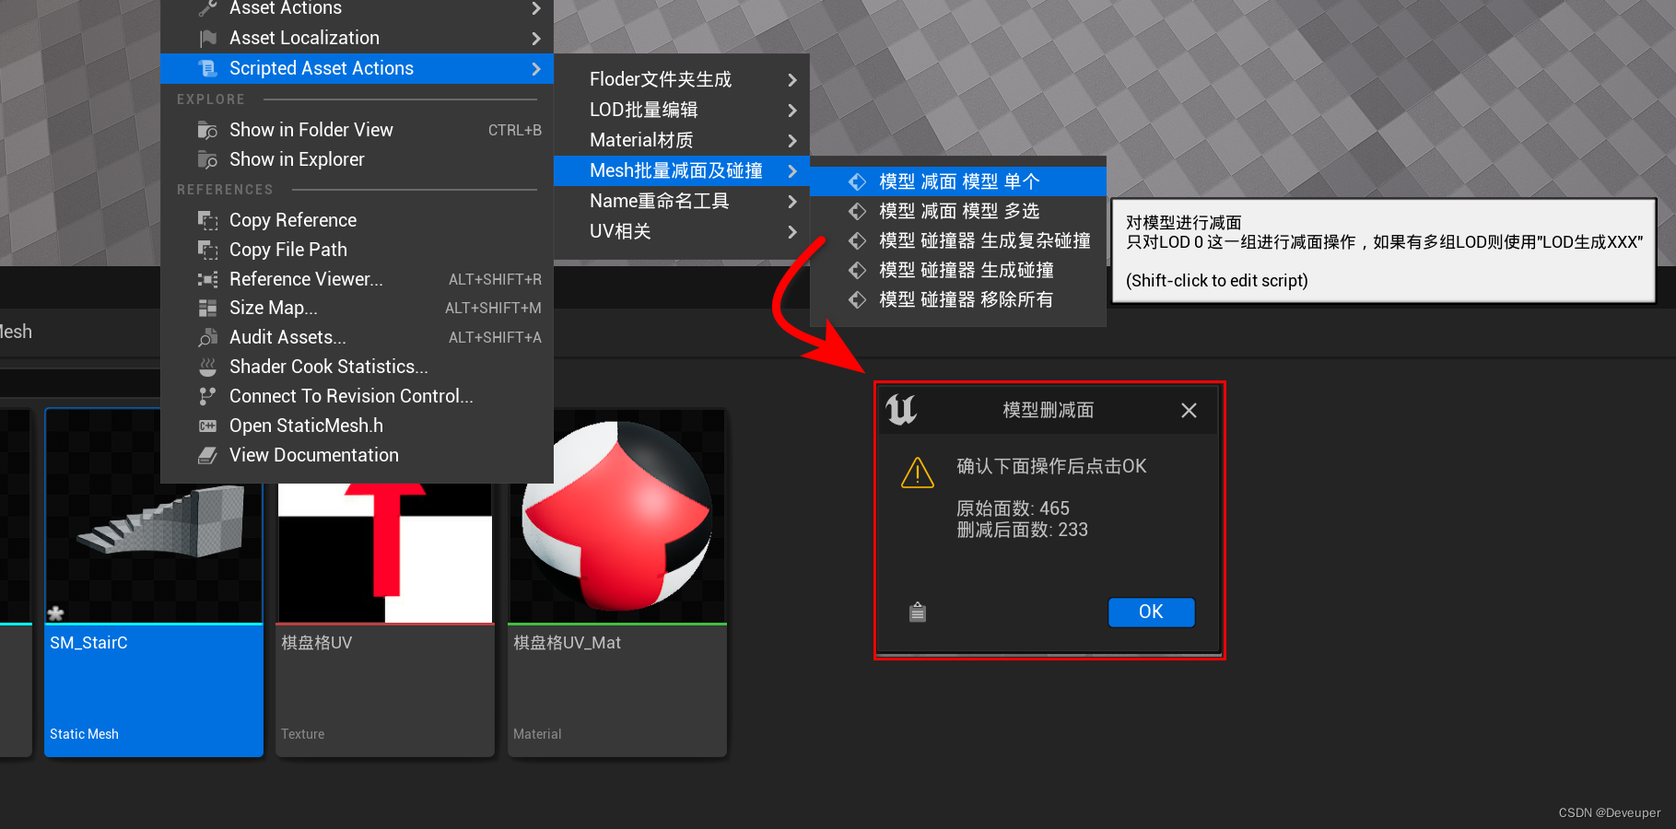
Task: Select Shader Cook Statistics... entry
Action: [357, 367]
